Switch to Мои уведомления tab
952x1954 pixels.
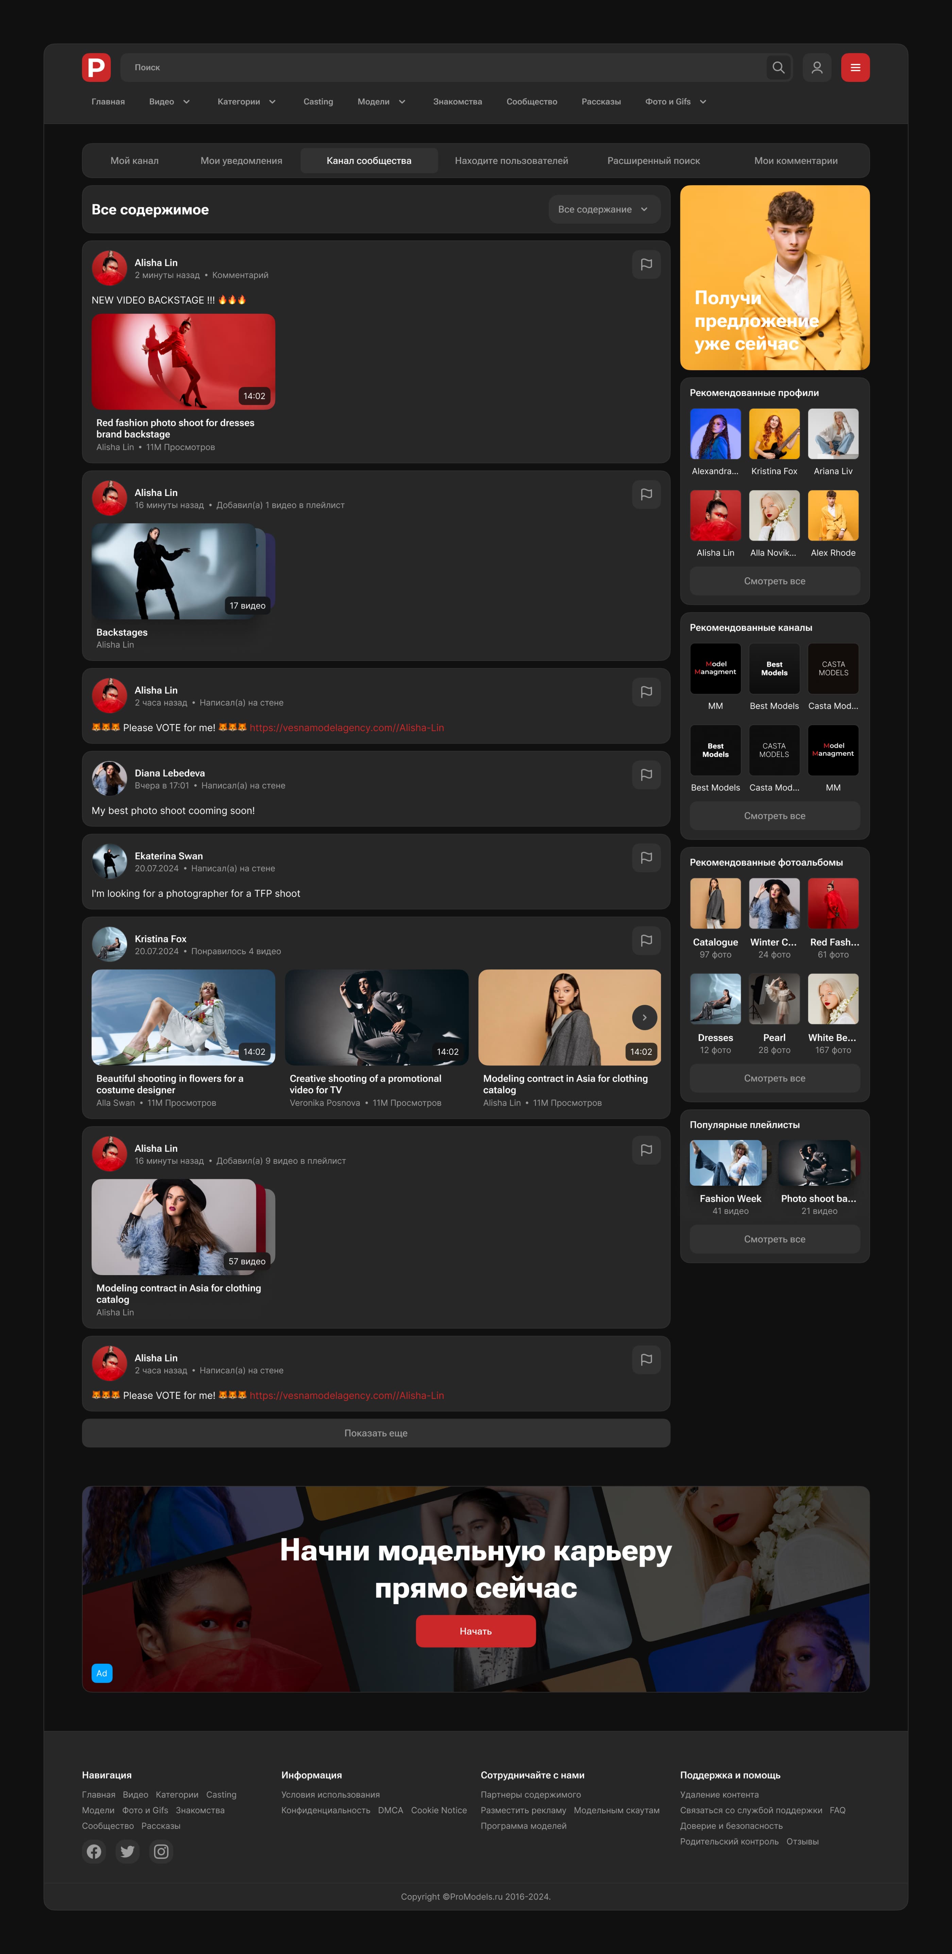click(241, 161)
